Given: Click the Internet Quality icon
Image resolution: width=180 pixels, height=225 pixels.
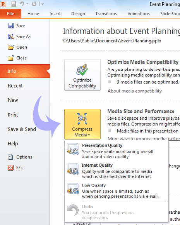Looking at the screenshot, I should tap(73, 169).
